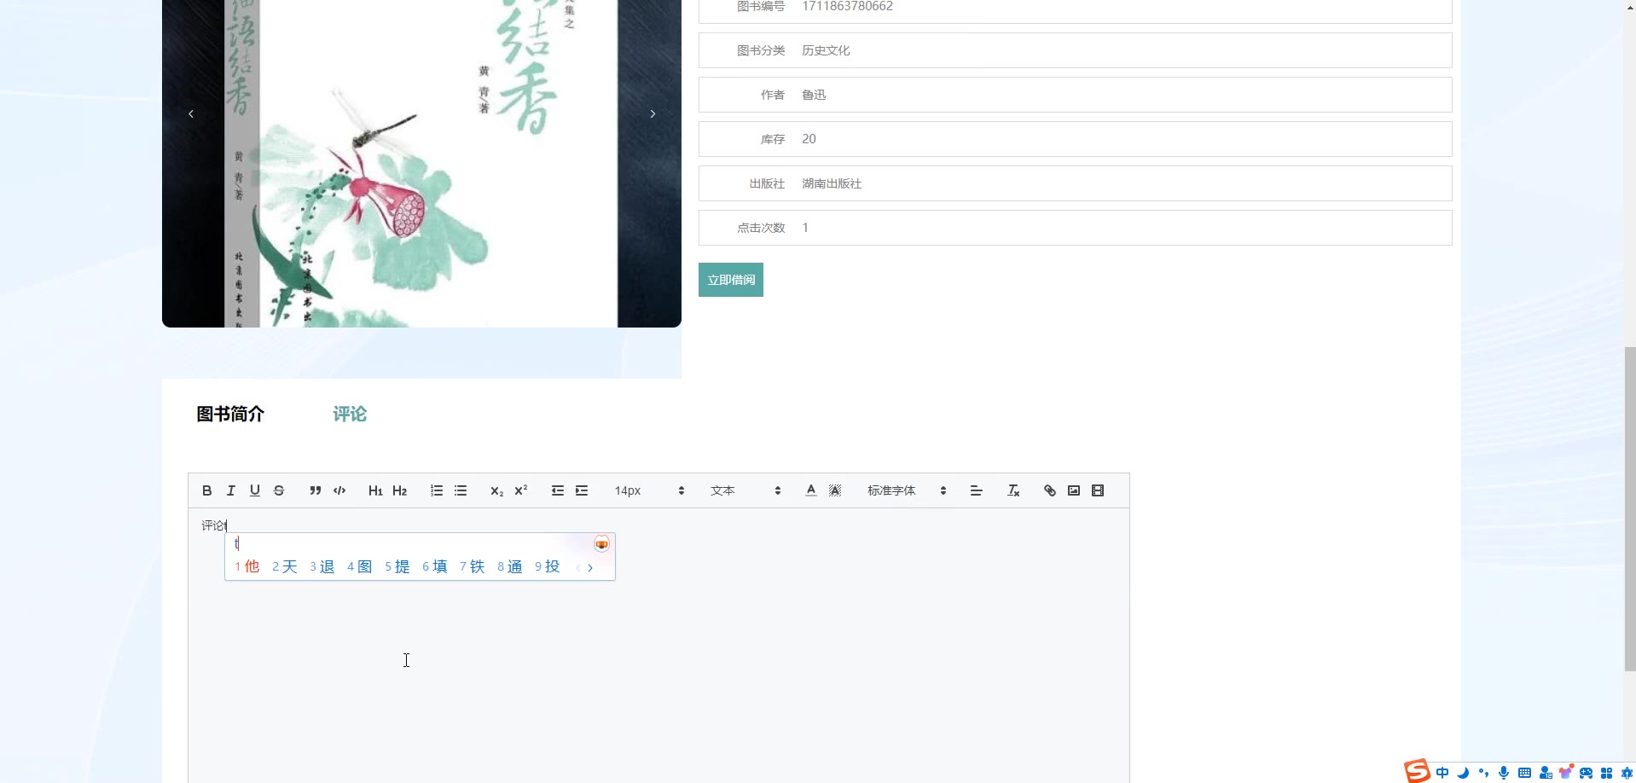This screenshot has height=783, width=1636.
Task: Click the emoji icon in the IME popup
Action: click(x=601, y=544)
